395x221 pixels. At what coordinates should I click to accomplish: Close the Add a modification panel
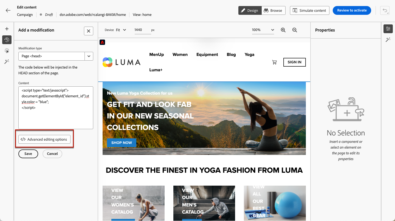[x=89, y=31]
